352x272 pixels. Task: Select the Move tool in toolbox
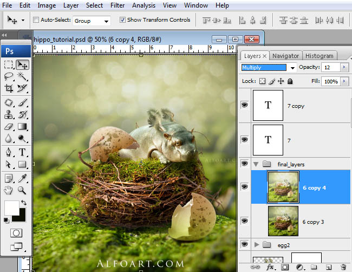22,64
